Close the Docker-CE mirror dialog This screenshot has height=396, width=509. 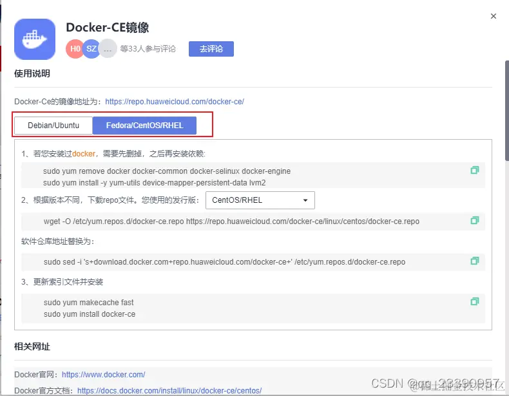494,16
